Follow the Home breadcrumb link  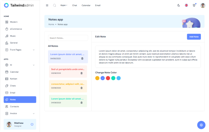51,24
